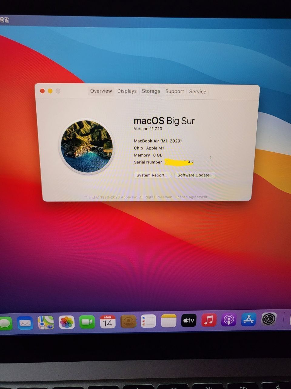
Task: Minimize the About This Mac window
Action: (50, 91)
